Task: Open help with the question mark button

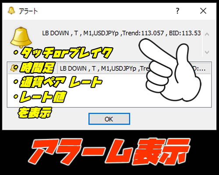Action: pos(177,11)
